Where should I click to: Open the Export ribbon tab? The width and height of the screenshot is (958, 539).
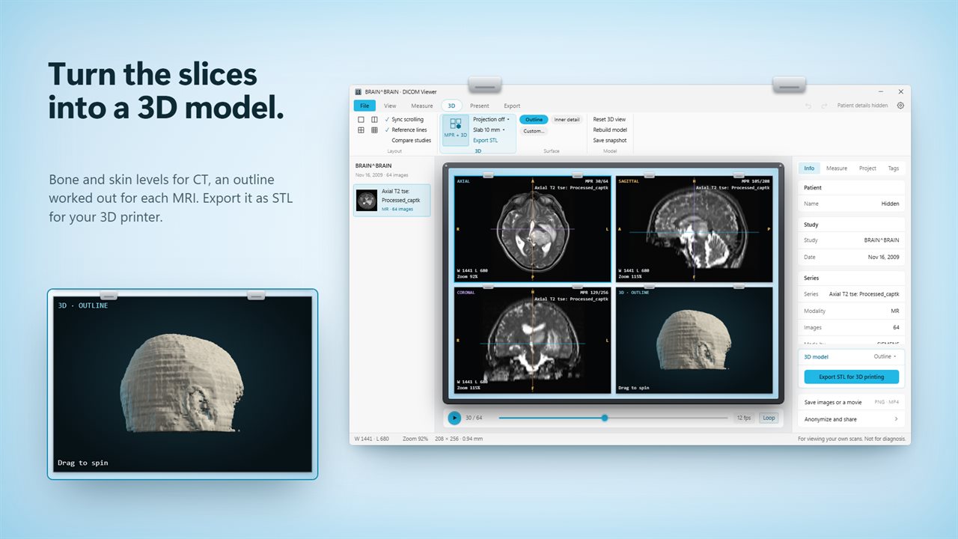[x=512, y=106]
